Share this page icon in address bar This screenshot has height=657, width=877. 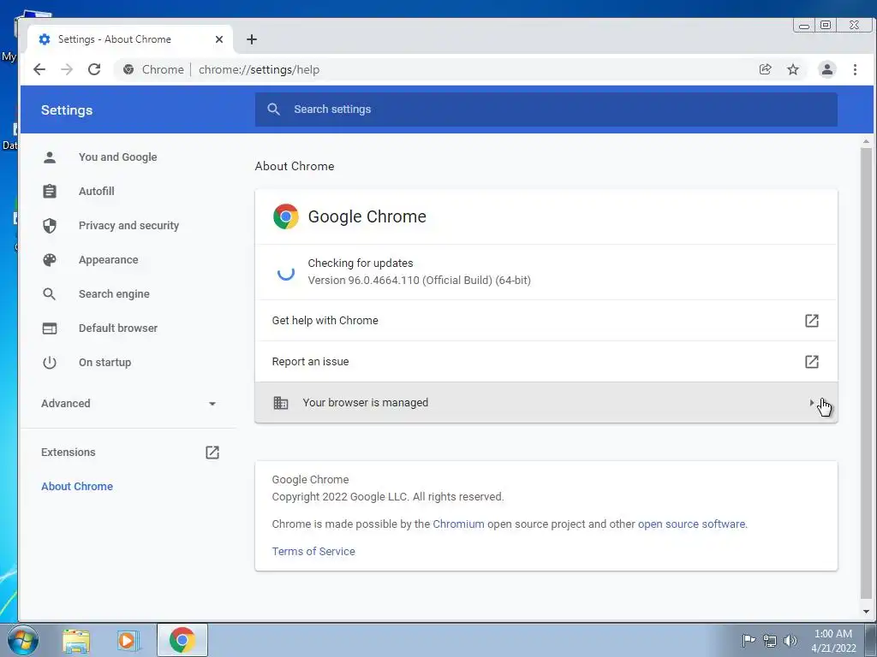(x=765, y=69)
